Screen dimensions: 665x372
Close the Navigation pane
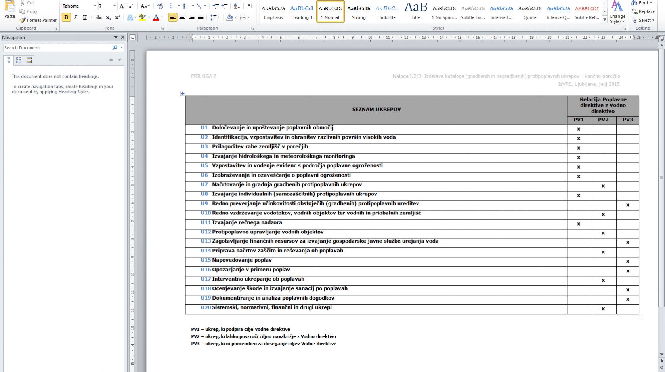[123, 38]
